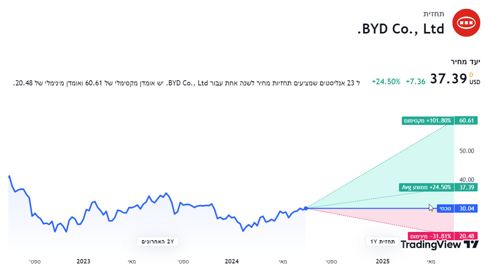This screenshot has height=271, width=494.
Task: Select the green 60.61 maximum price tag
Action: click(x=466, y=121)
